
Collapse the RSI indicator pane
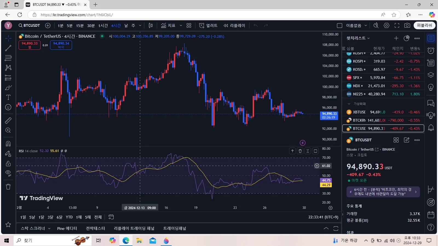tap(308, 151)
